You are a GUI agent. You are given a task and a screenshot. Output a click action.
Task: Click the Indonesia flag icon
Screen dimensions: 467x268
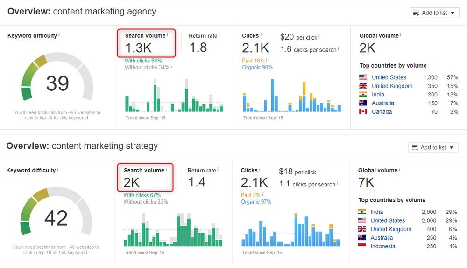pos(362,247)
